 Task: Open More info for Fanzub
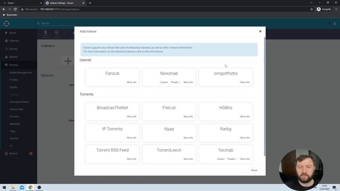tap(131, 82)
